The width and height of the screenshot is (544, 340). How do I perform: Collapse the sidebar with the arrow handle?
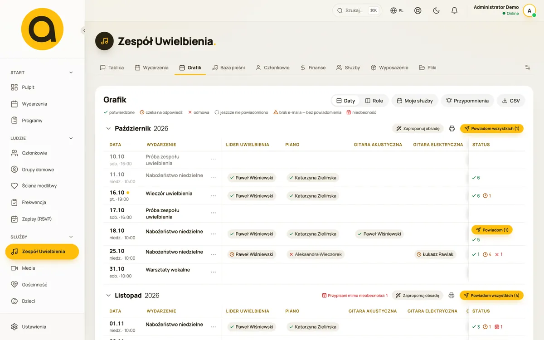point(84,30)
